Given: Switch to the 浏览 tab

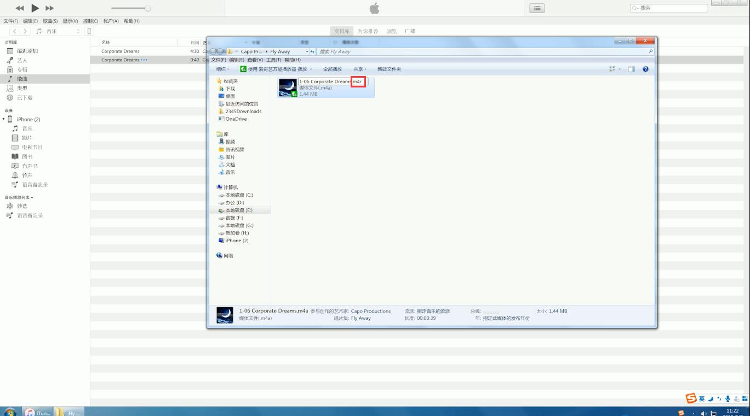Looking at the screenshot, I should pyautogui.click(x=392, y=31).
